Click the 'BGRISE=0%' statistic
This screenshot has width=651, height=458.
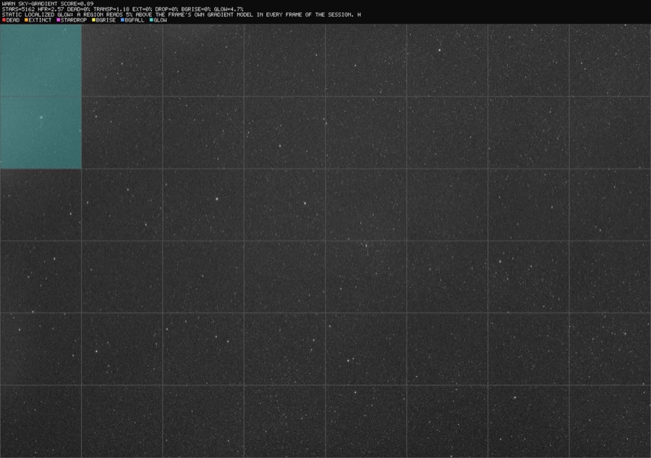click(x=196, y=9)
